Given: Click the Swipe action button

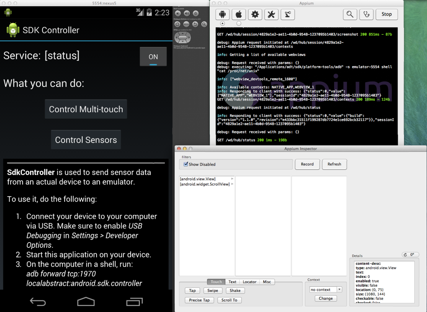Looking at the screenshot, I should pos(213,291).
